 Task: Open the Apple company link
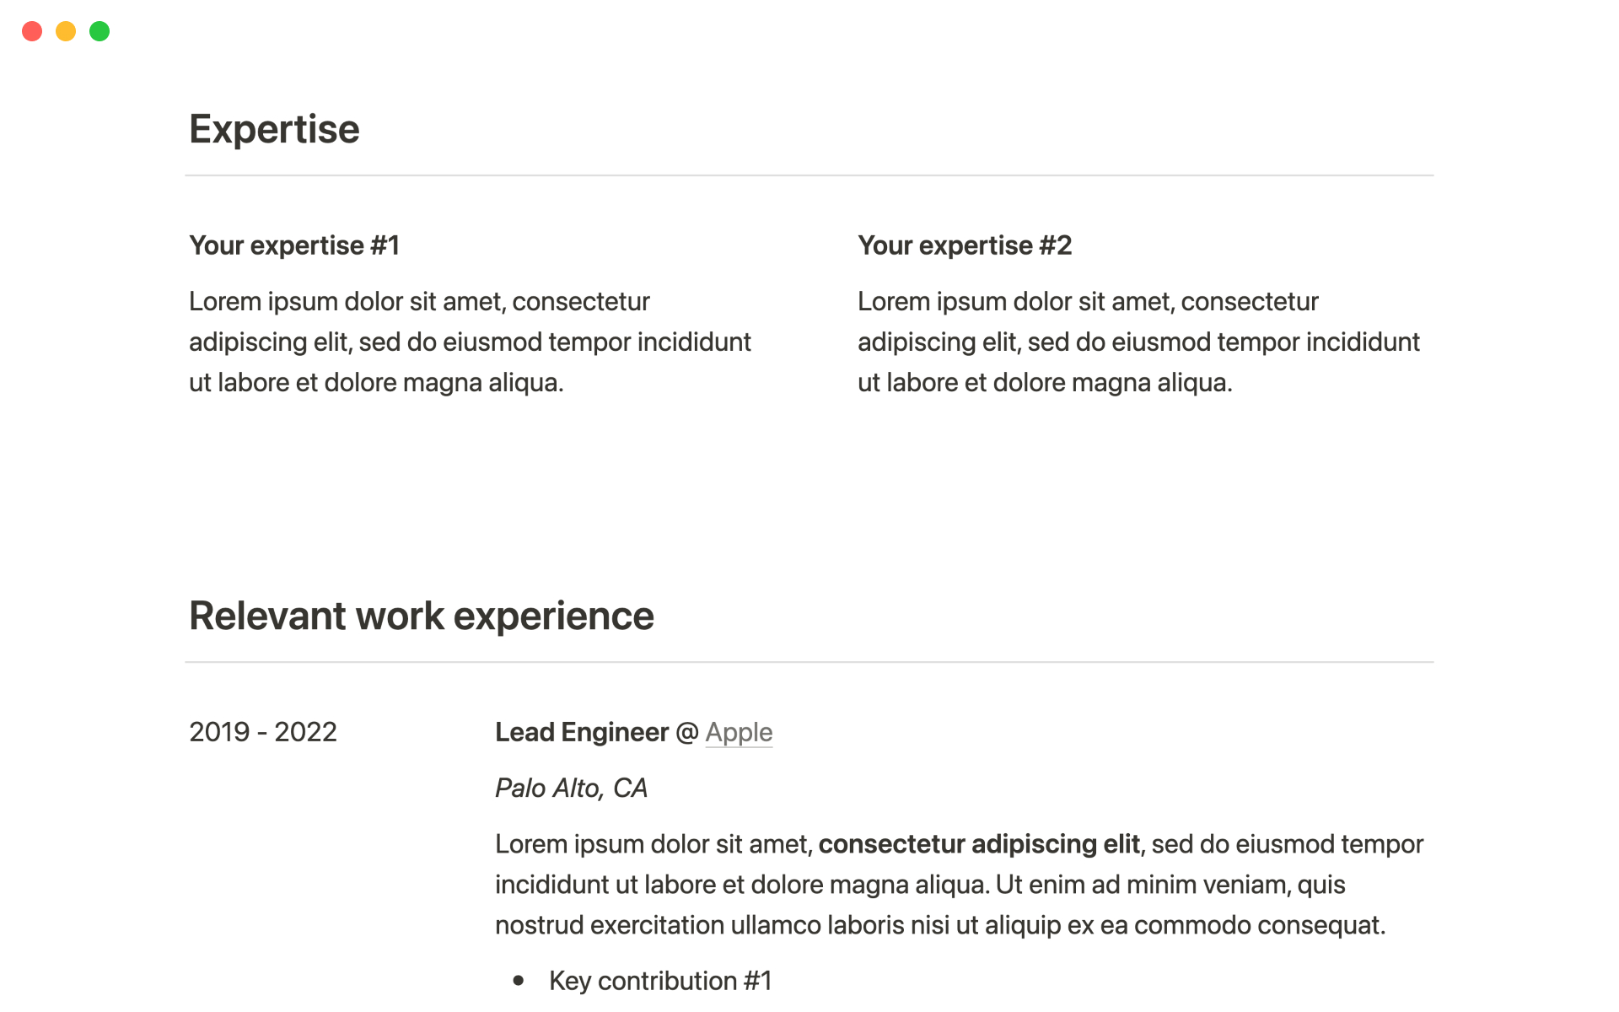(x=739, y=732)
